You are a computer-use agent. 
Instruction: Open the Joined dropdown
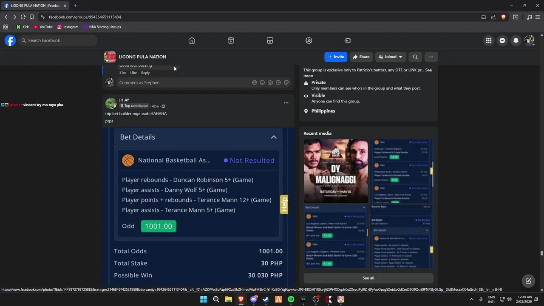tap(391, 57)
